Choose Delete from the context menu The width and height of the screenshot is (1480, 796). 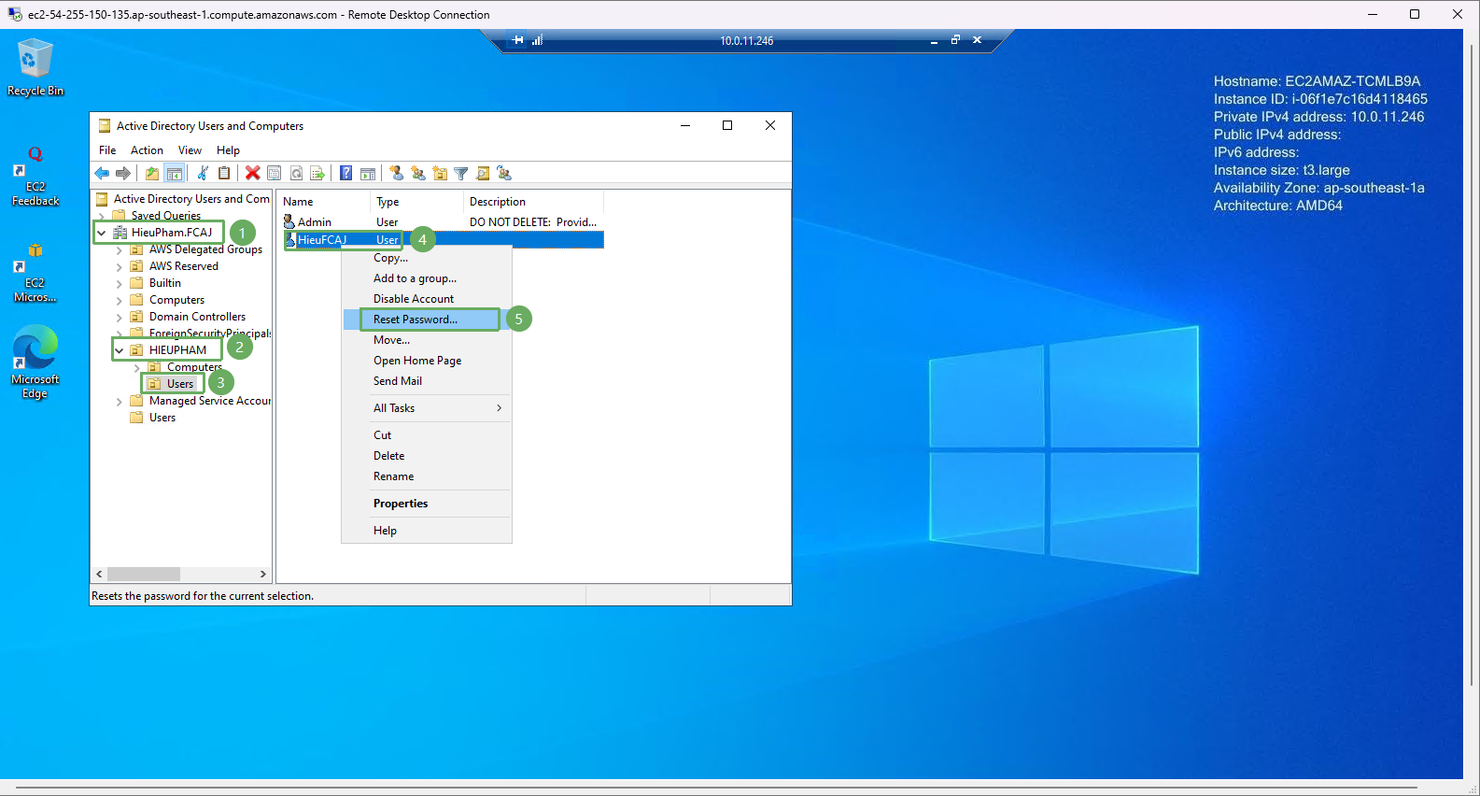(427, 456)
